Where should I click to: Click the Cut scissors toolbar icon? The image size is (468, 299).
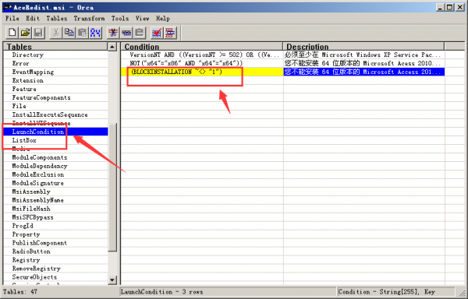pos(56,33)
